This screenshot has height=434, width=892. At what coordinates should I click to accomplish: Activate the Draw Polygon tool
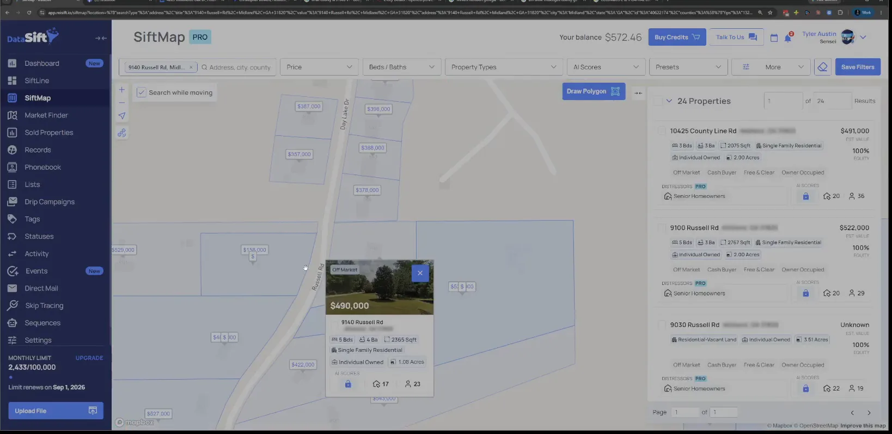pos(594,91)
